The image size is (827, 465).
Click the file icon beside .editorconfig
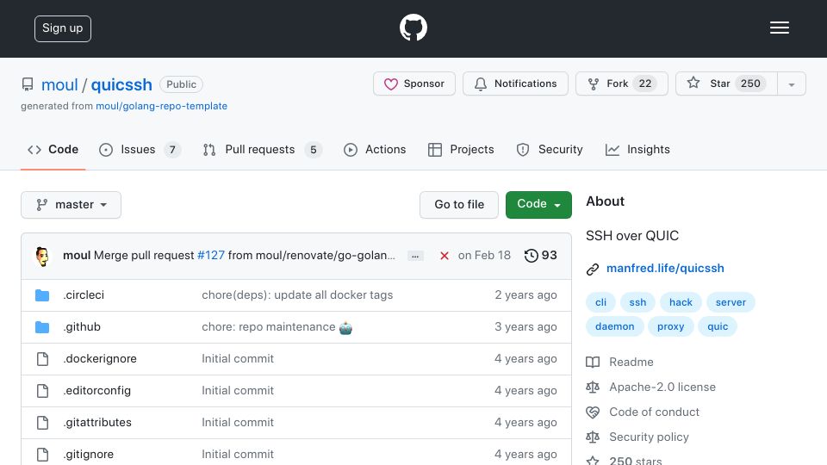point(43,391)
